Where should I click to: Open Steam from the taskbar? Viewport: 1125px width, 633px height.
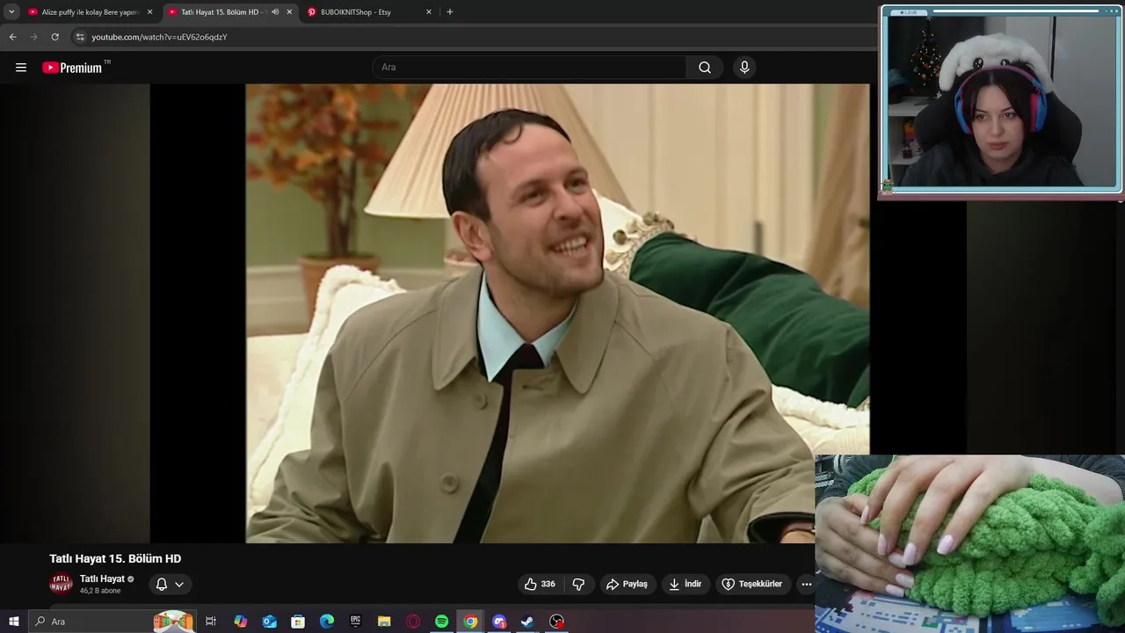tap(527, 622)
